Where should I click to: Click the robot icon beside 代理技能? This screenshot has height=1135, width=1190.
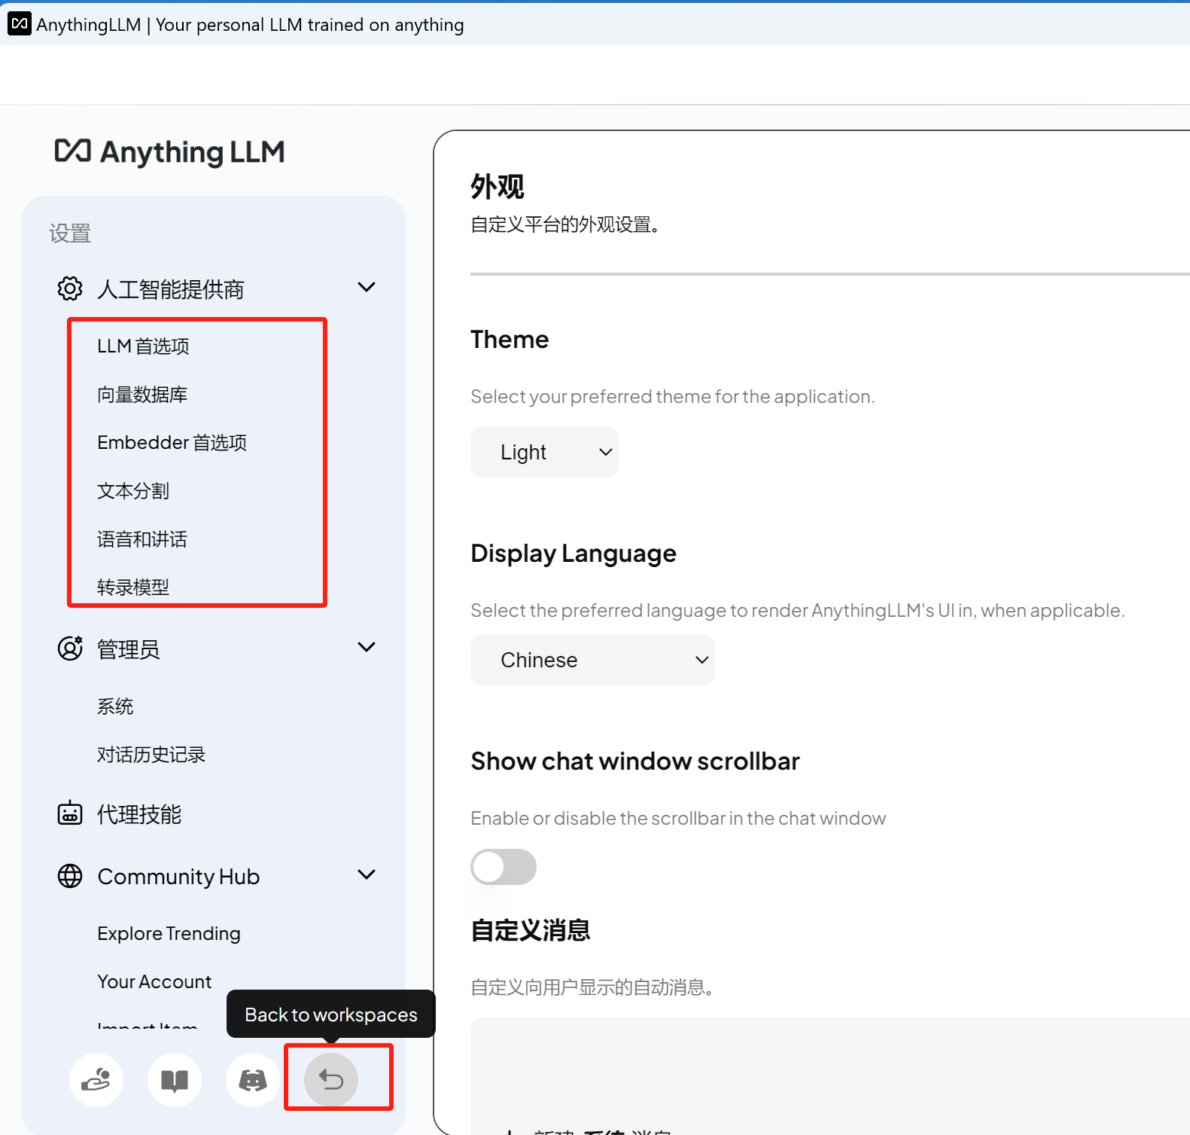point(70,813)
